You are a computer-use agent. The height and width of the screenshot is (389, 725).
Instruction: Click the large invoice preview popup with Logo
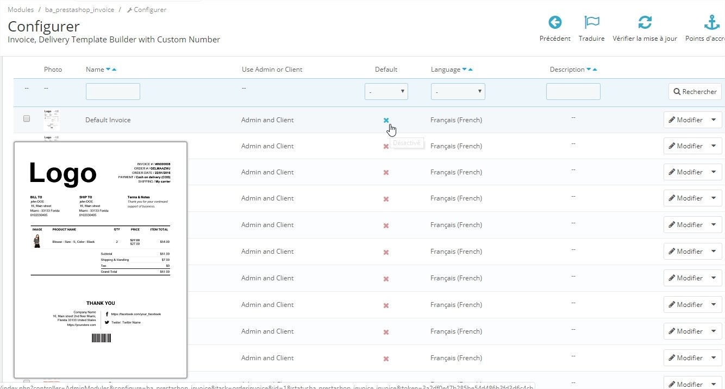pos(101,260)
